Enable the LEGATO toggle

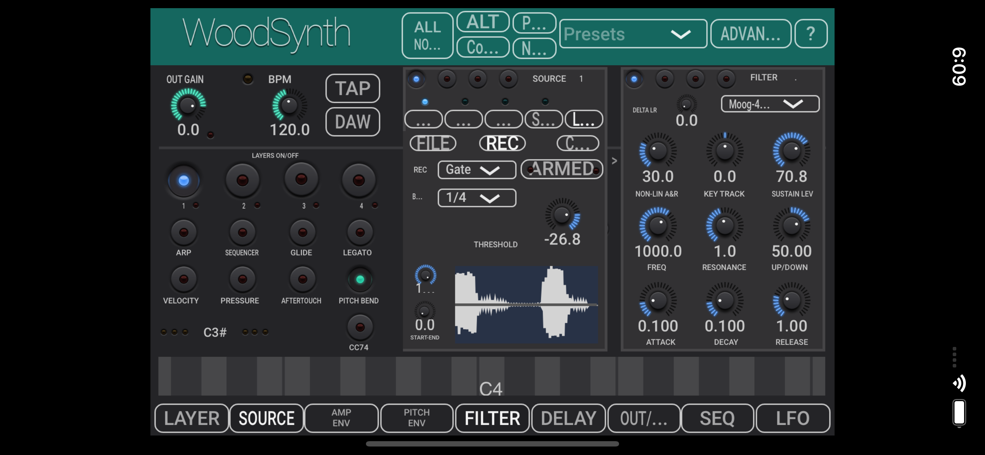click(360, 232)
